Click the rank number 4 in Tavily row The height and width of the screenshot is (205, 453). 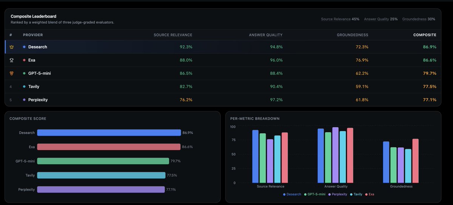(11, 86)
